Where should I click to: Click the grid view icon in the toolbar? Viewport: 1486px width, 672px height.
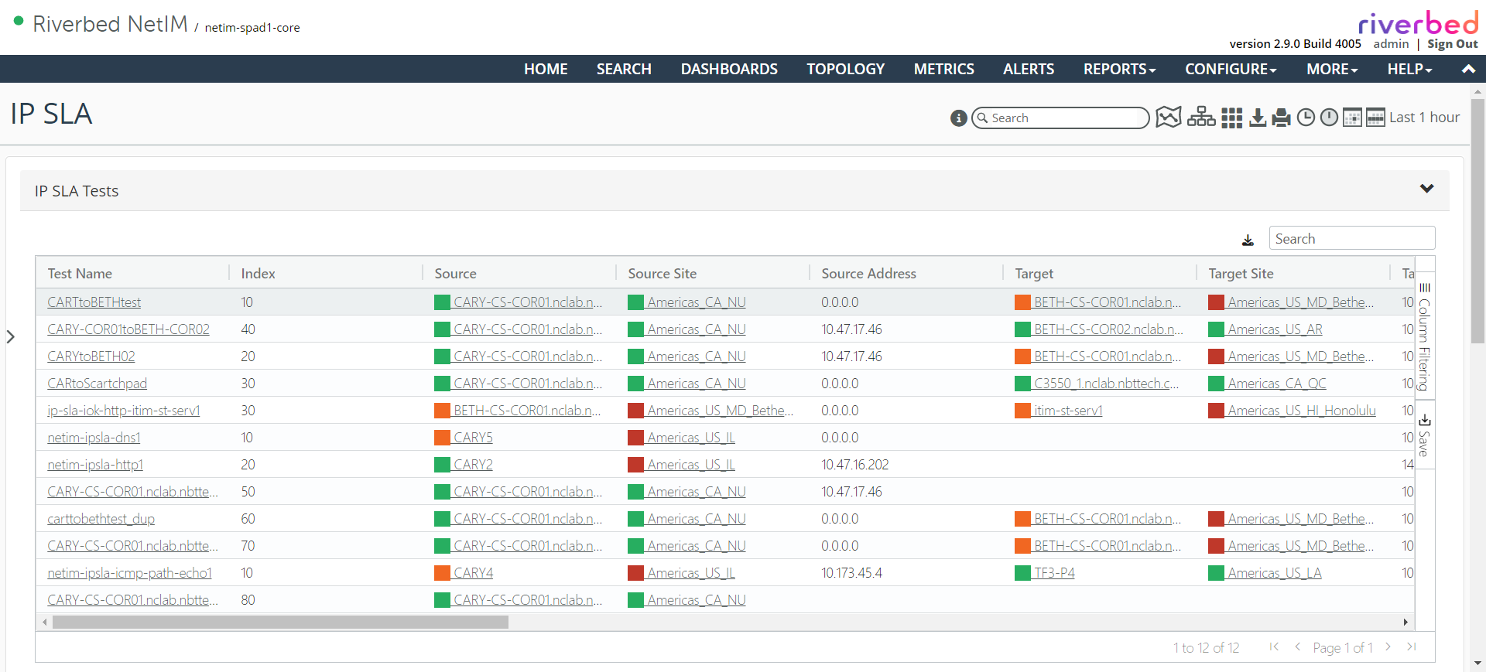tap(1231, 118)
